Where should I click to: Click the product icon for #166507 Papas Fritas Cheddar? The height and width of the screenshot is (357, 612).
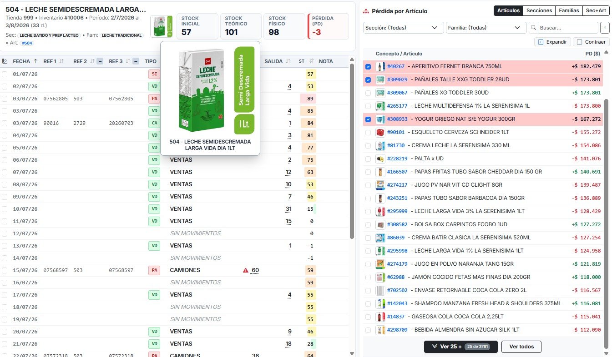point(380,172)
